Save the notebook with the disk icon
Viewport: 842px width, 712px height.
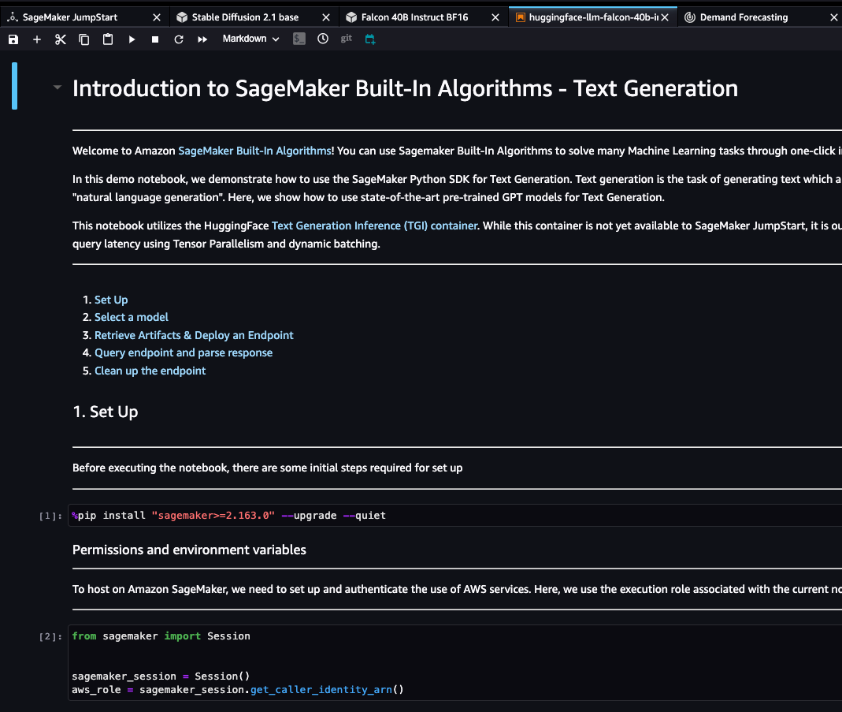click(13, 39)
